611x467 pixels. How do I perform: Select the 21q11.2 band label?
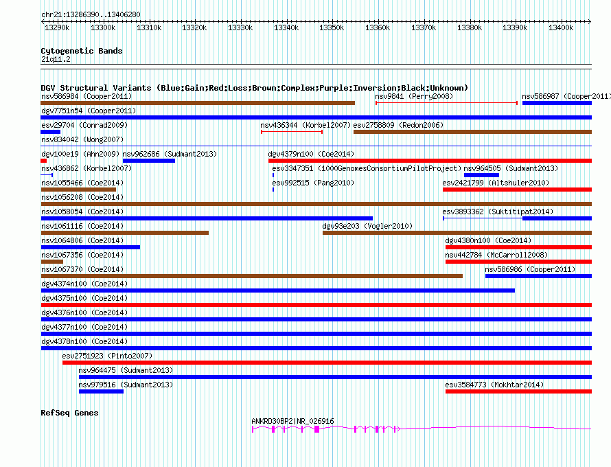[x=56, y=59]
